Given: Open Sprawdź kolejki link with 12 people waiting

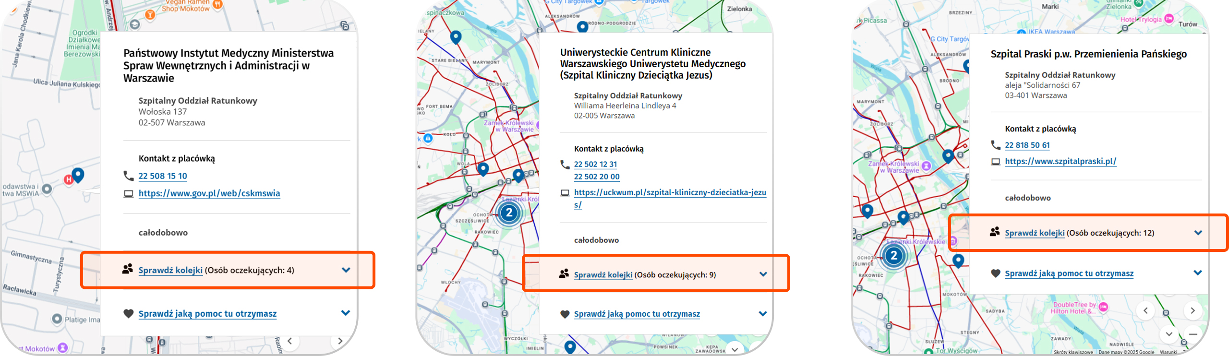Looking at the screenshot, I should 1035,233.
